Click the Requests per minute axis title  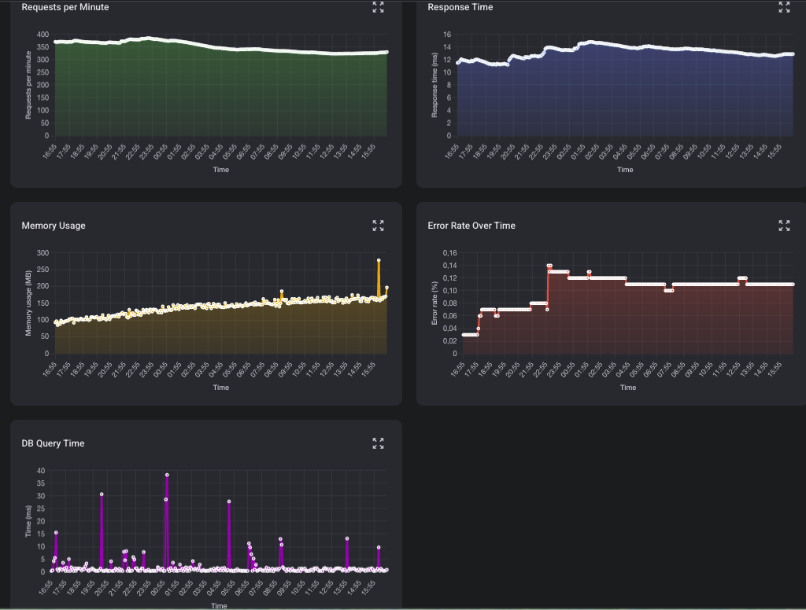(x=28, y=85)
